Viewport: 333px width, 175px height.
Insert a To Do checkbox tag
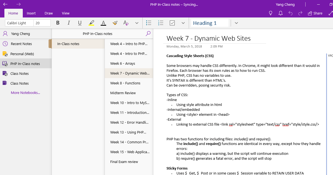coord(172,23)
